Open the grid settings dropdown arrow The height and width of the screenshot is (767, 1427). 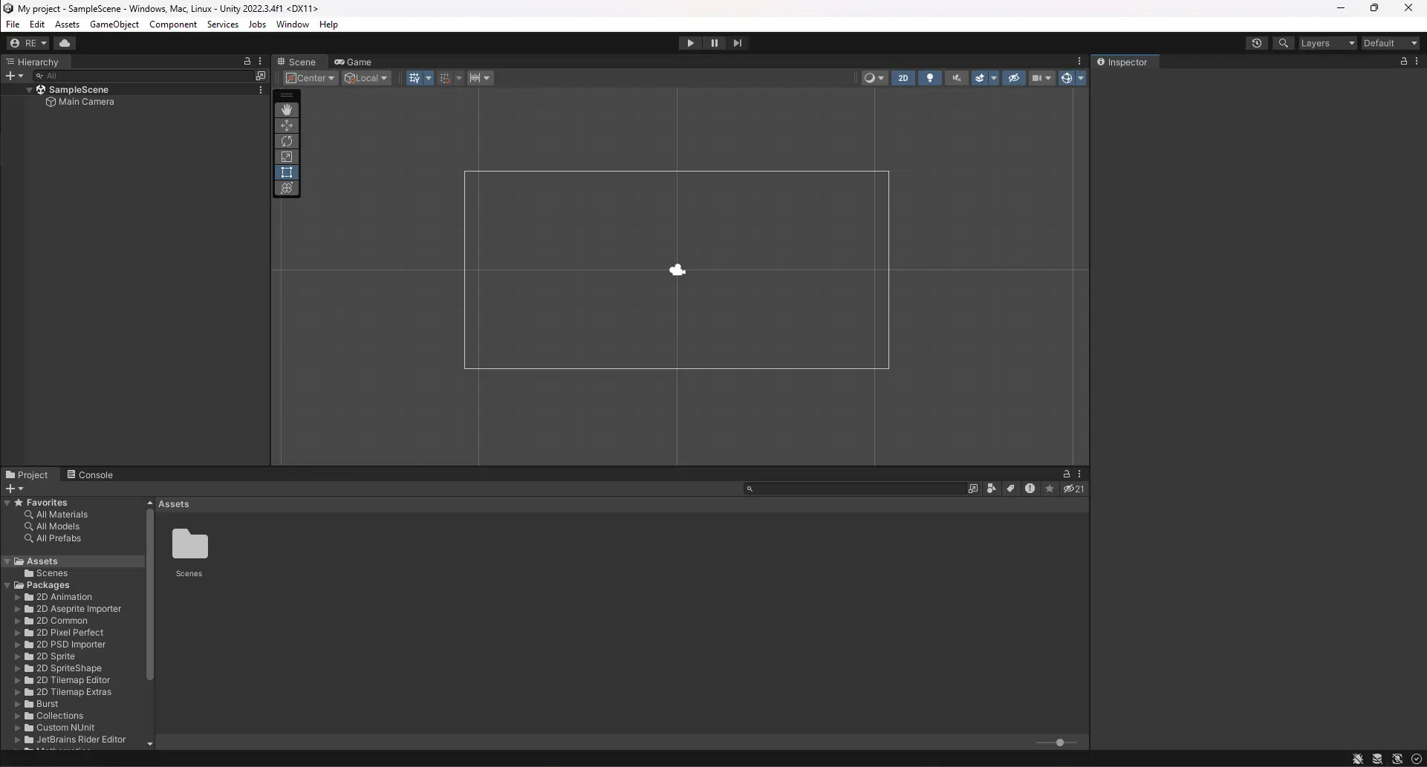[429, 78]
